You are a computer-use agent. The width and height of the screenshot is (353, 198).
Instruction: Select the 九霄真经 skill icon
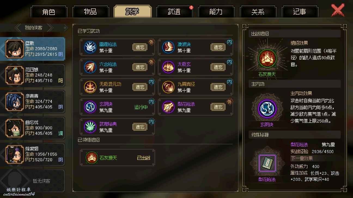point(168,87)
